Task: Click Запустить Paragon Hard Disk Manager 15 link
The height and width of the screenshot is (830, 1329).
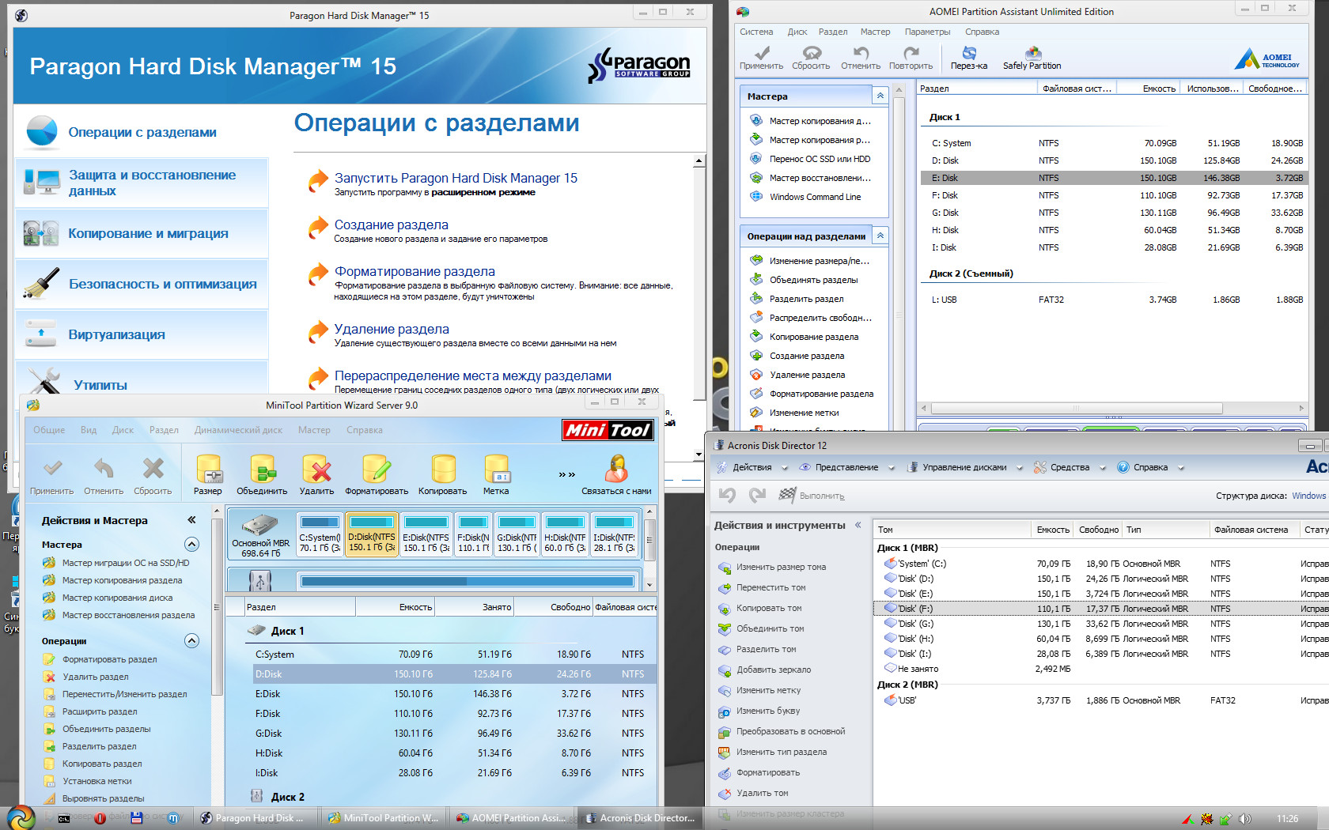Action: [x=456, y=178]
